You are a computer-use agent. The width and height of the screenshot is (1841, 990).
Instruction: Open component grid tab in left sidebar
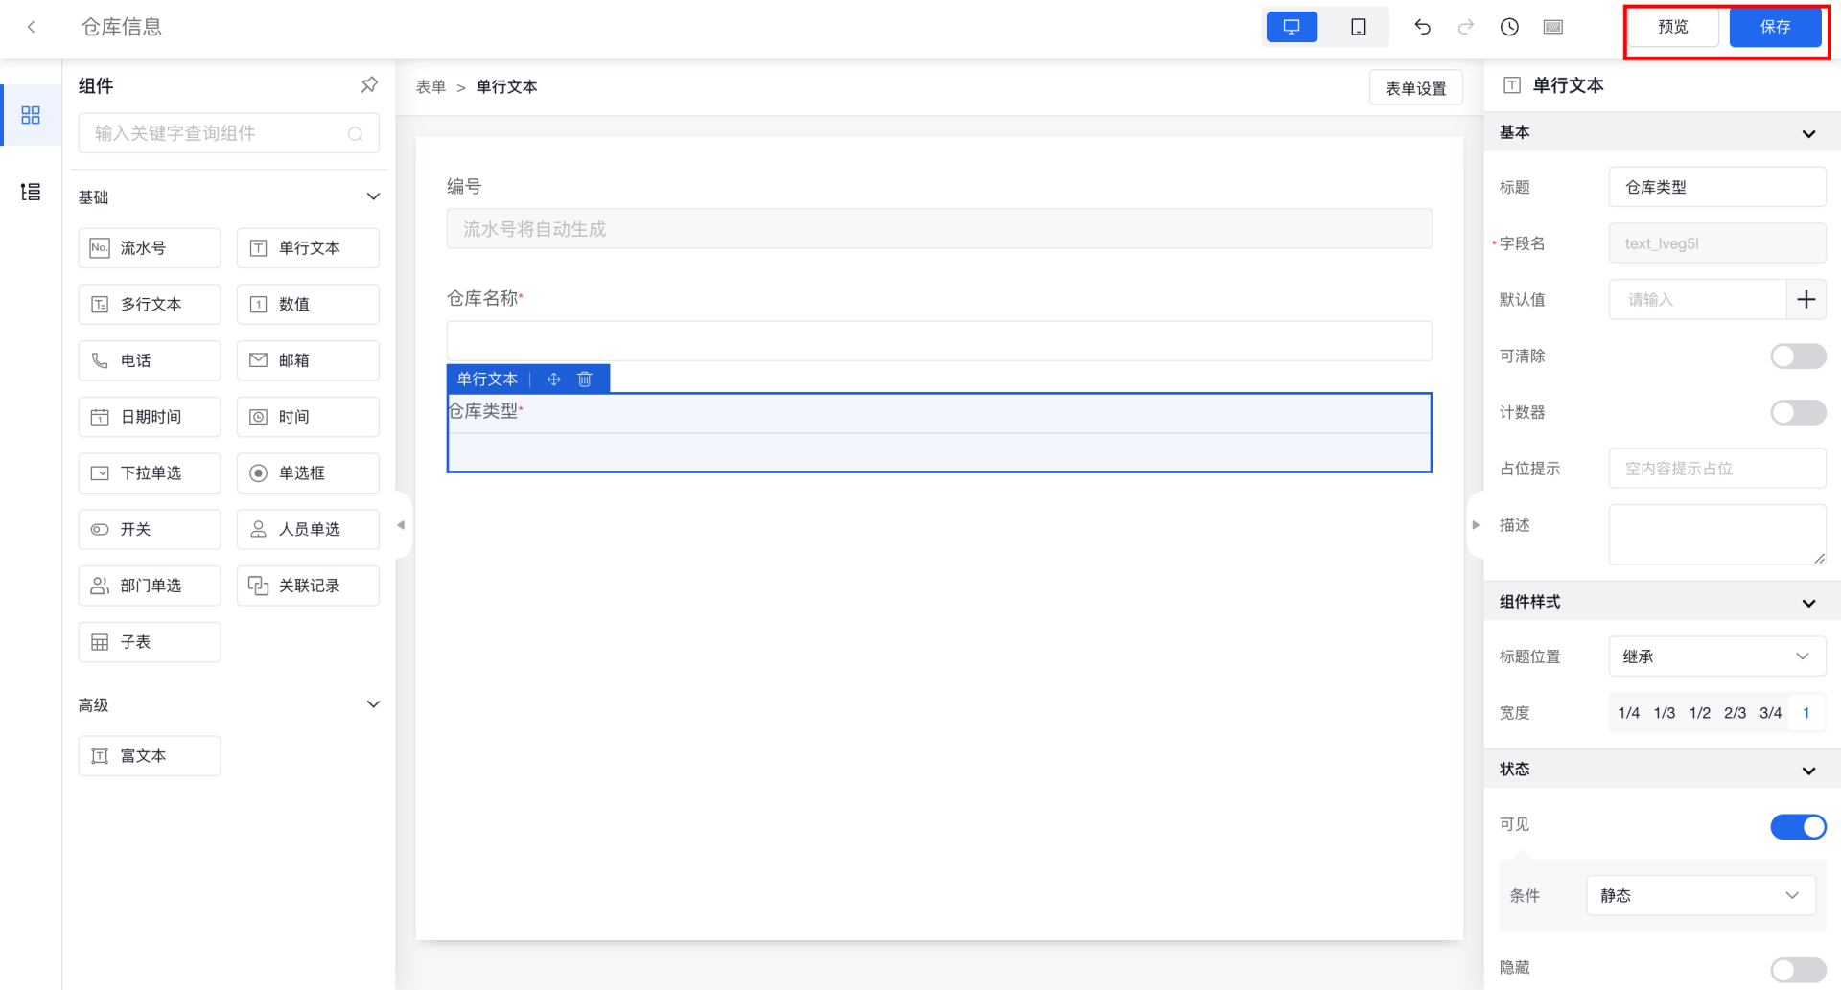pos(31,115)
